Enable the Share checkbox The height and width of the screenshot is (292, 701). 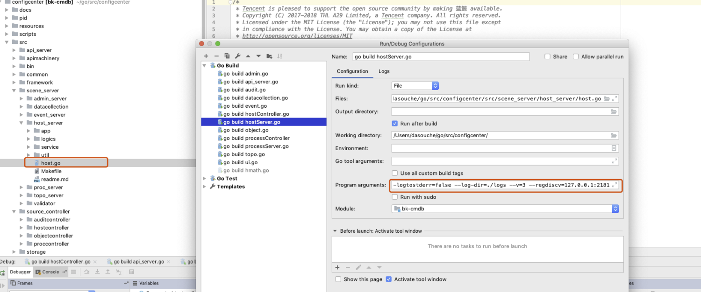pyautogui.click(x=547, y=56)
